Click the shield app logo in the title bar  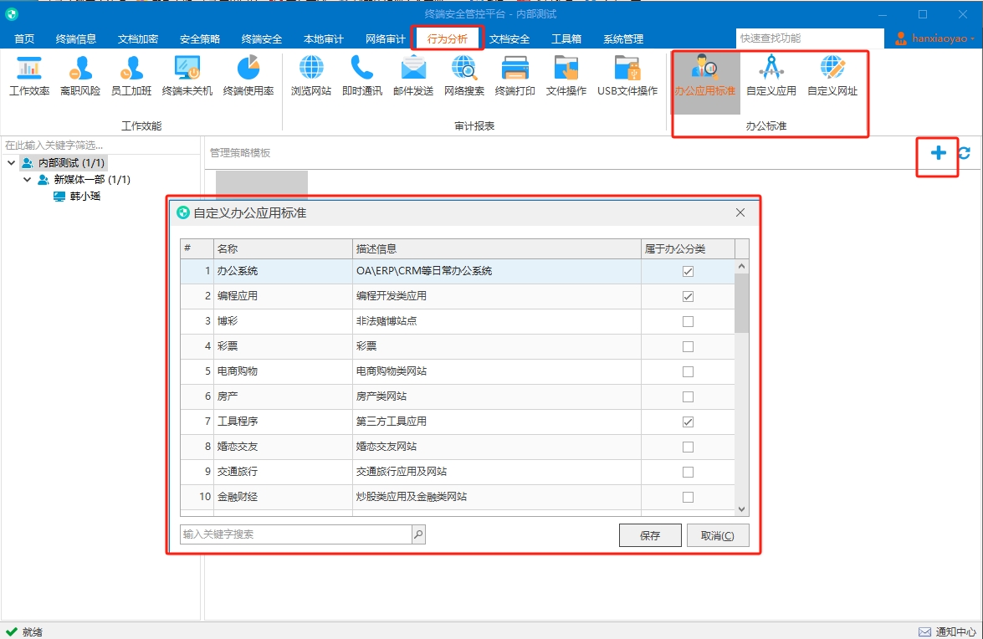click(11, 13)
